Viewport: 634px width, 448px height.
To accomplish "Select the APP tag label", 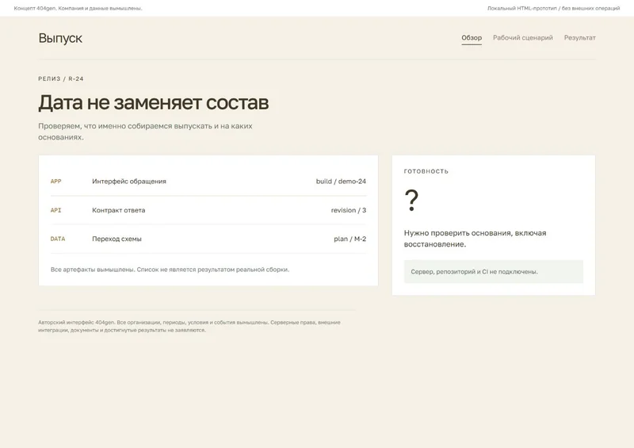I will (x=55, y=182).
